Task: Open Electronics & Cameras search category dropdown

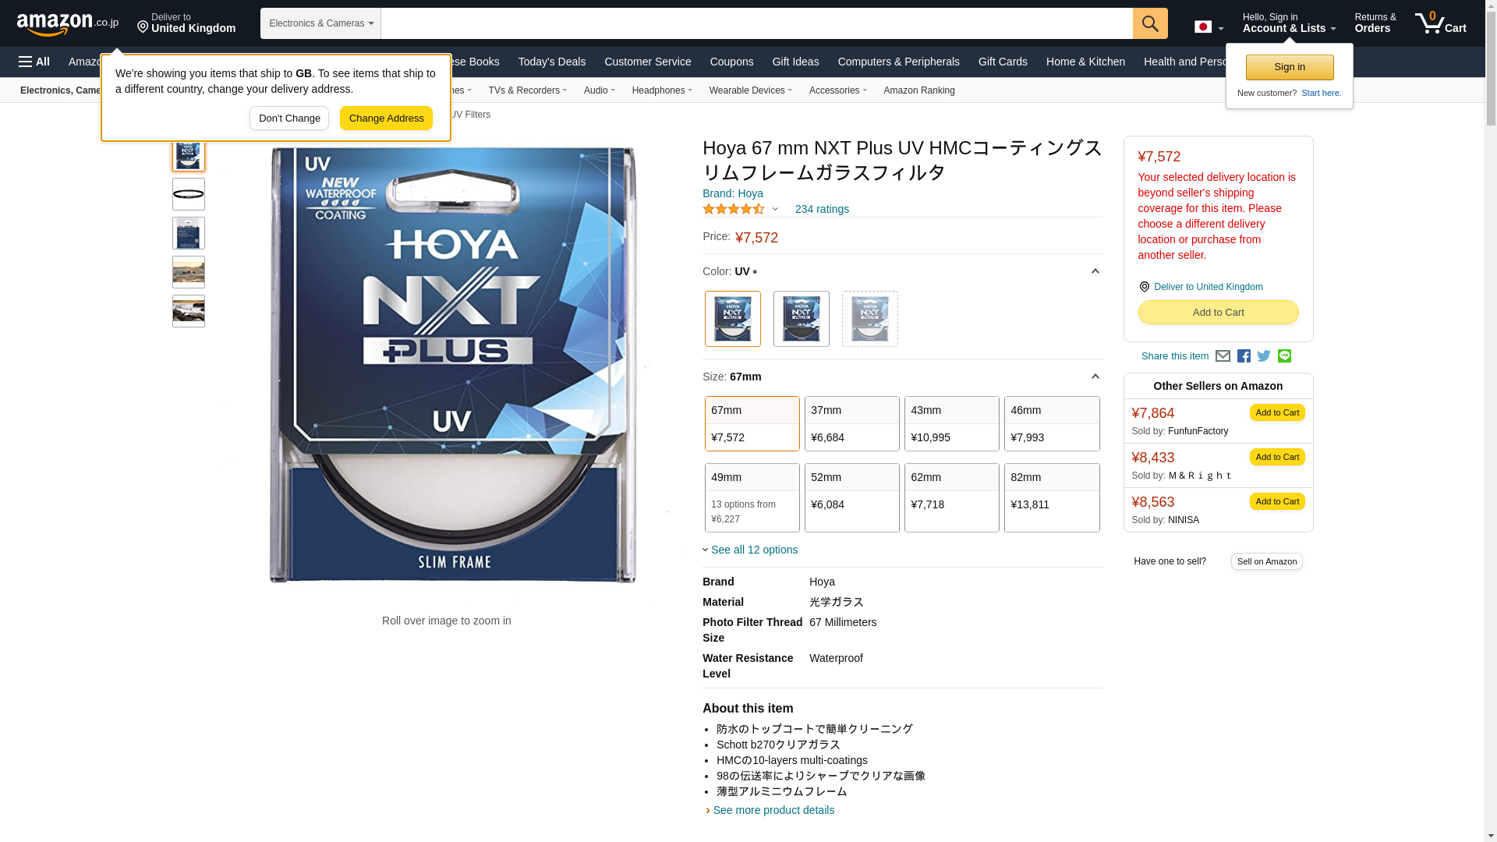Action: [320, 23]
